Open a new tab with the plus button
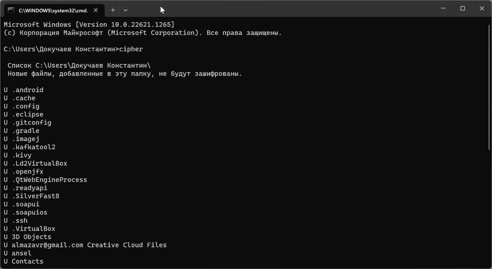Image resolution: width=492 pixels, height=269 pixels. tap(113, 10)
